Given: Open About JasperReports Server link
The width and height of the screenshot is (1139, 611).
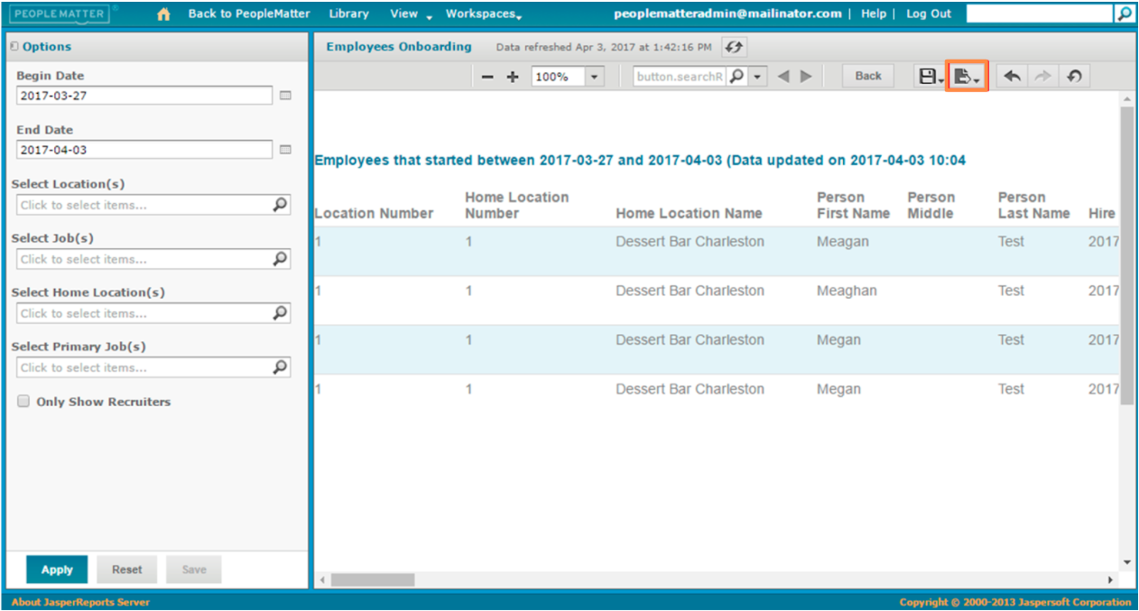Looking at the screenshot, I should 80,602.
